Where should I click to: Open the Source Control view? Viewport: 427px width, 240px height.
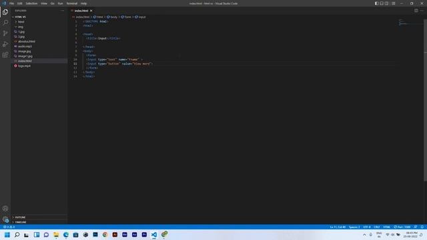[5, 33]
